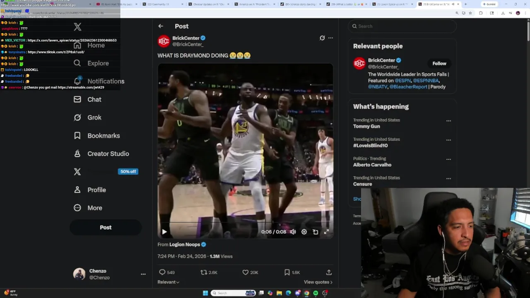Toggle picture-in-picture for the video

point(315,232)
